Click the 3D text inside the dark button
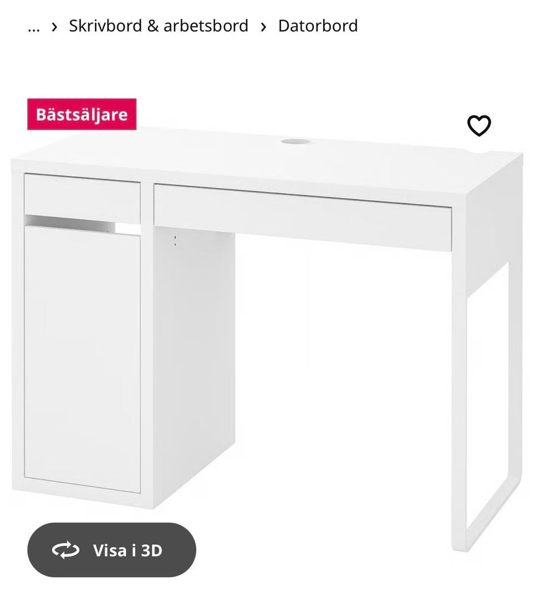Screen dimensions: 534x596 coord(152,550)
